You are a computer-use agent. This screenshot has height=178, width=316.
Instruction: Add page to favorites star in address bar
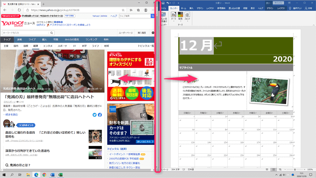(123, 10)
